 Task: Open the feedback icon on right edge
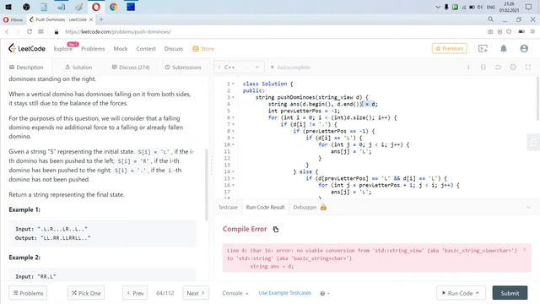coord(533,143)
